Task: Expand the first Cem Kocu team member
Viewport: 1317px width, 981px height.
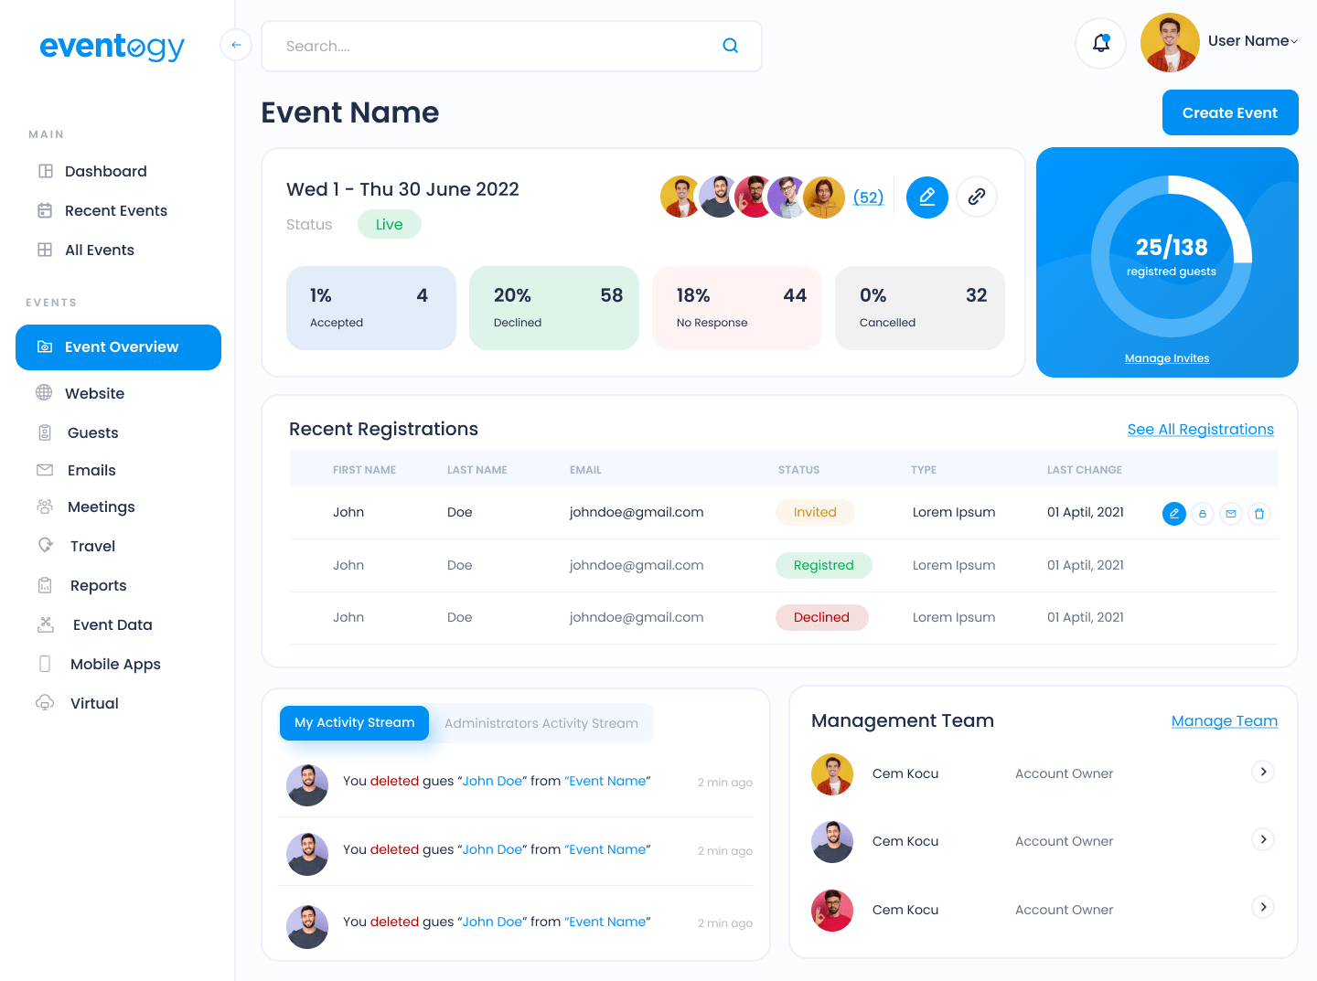Action: coord(1263,772)
